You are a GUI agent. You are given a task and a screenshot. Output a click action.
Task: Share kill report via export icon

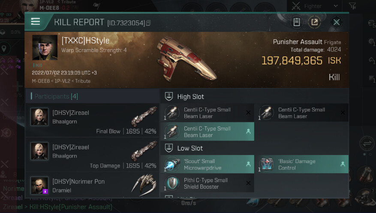314,22
